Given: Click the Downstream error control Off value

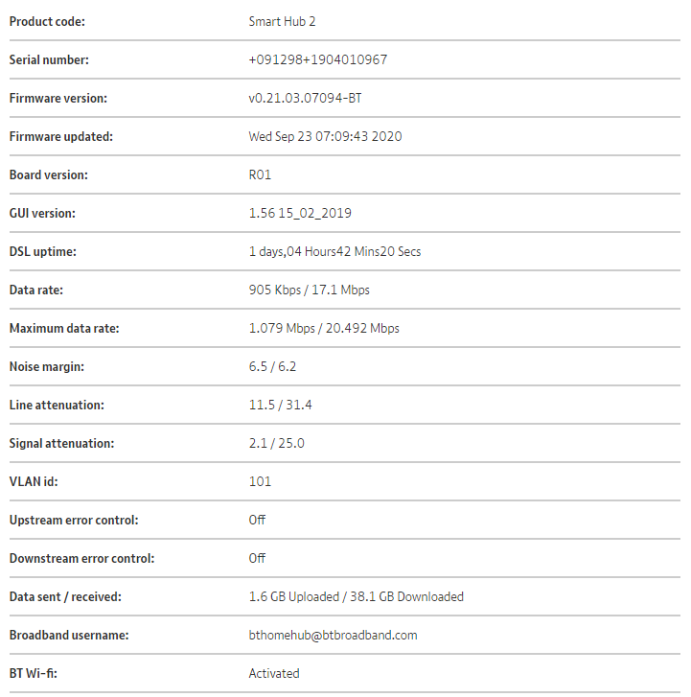Looking at the screenshot, I should pos(257,558).
